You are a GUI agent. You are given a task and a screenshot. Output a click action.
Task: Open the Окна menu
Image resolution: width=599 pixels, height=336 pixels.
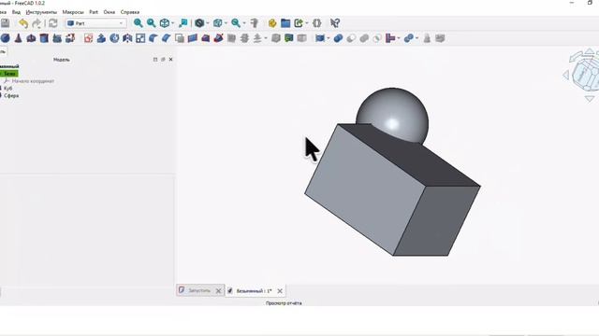point(110,12)
